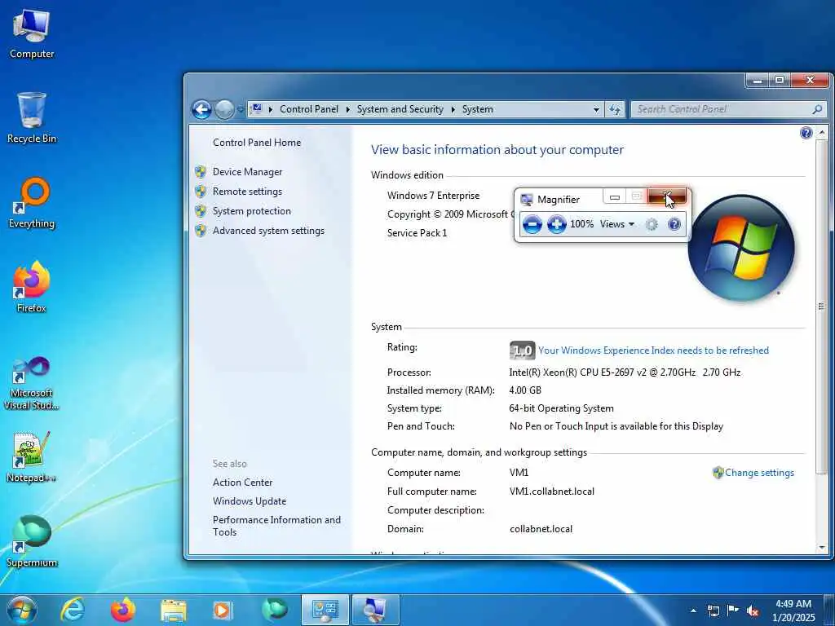This screenshot has height=626, width=835.
Task: Select the Everything desktop shortcut
Action: (x=32, y=203)
